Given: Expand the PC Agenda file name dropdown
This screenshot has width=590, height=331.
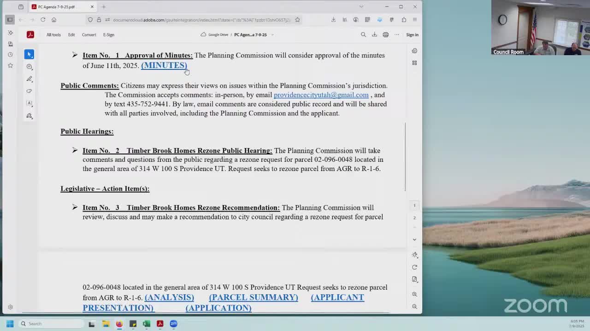Looking at the screenshot, I should [x=272, y=35].
